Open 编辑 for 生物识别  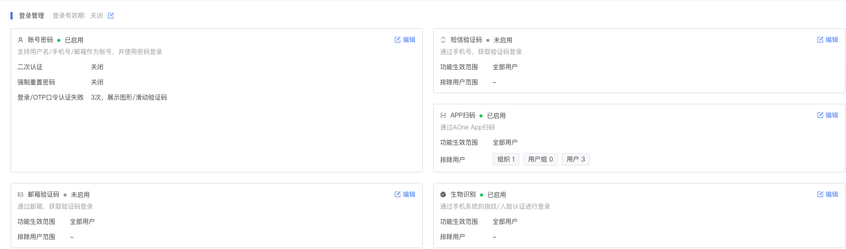(x=828, y=194)
